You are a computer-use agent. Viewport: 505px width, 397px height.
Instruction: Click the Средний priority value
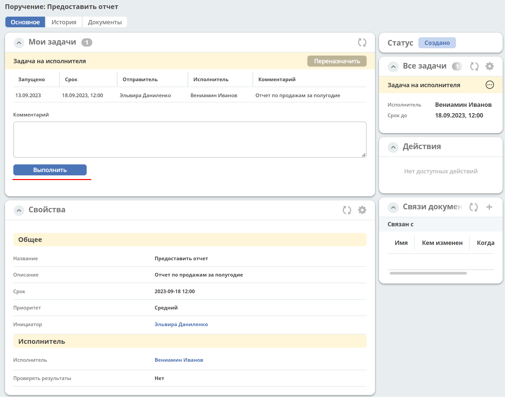click(166, 308)
